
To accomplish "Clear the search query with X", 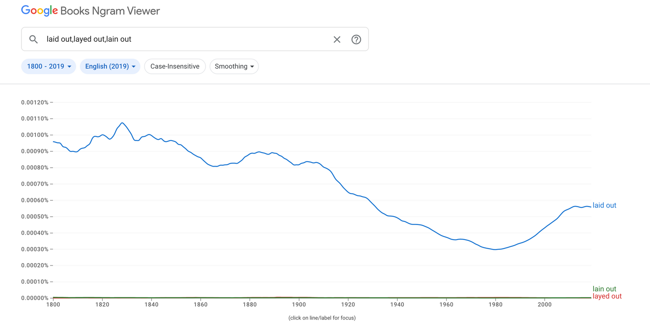I will tap(337, 39).
